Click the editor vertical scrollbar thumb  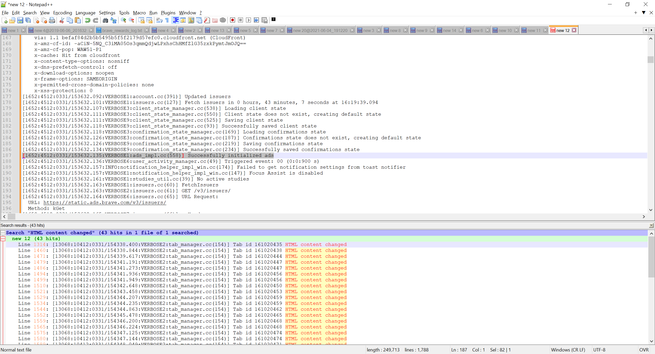pyautogui.click(x=651, y=59)
